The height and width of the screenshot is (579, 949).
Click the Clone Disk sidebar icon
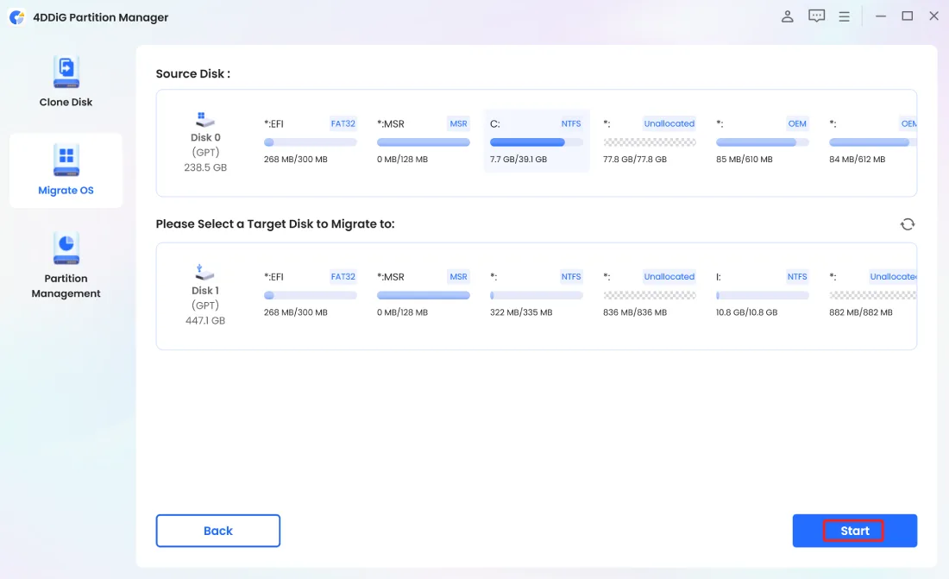[x=66, y=72]
